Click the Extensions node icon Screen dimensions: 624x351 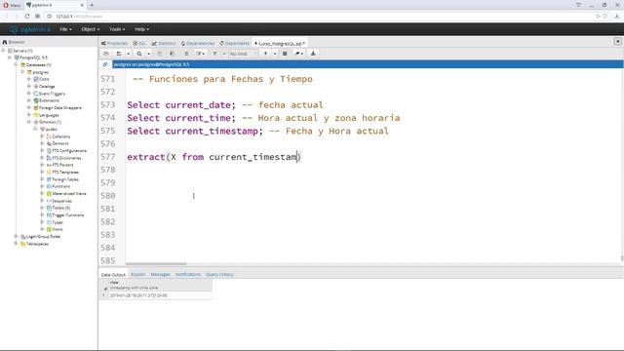[x=36, y=100]
